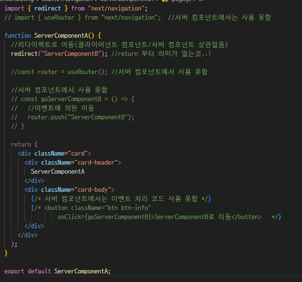
Task: Select the "card" className string
Action: pyautogui.click(x=78, y=154)
